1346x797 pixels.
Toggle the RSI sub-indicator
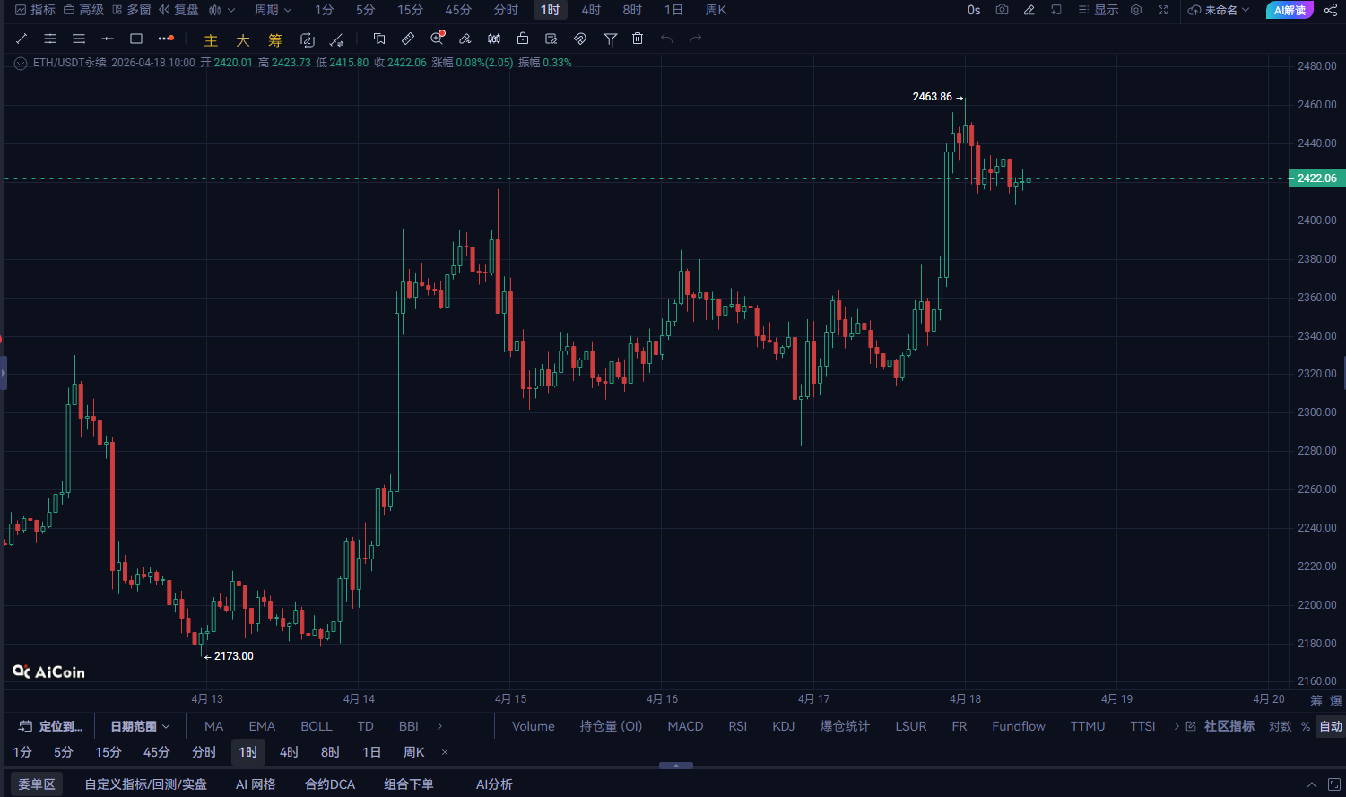click(738, 726)
